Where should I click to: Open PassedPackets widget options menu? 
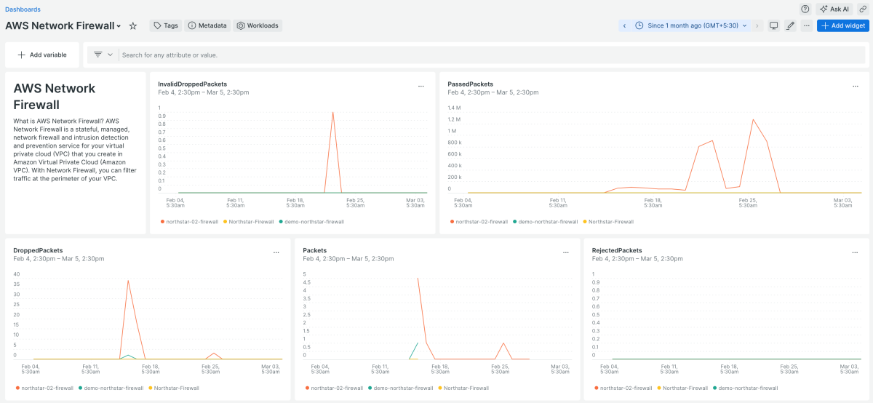[856, 87]
